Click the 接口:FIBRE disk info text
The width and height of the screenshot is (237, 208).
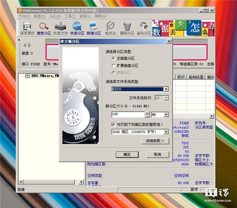pyautogui.click(x=31, y=64)
